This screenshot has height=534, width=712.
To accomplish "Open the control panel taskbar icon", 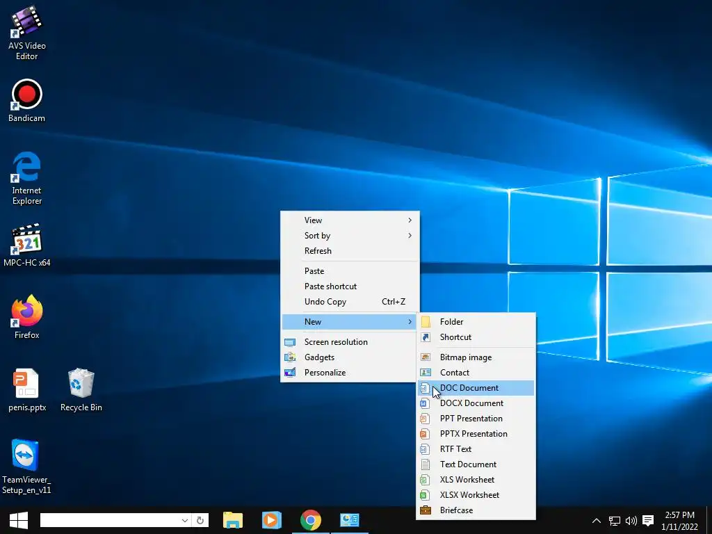I will (349, 520).
